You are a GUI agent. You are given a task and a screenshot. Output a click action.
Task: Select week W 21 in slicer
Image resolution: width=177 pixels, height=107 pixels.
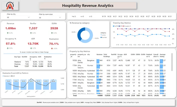[115, 17]
